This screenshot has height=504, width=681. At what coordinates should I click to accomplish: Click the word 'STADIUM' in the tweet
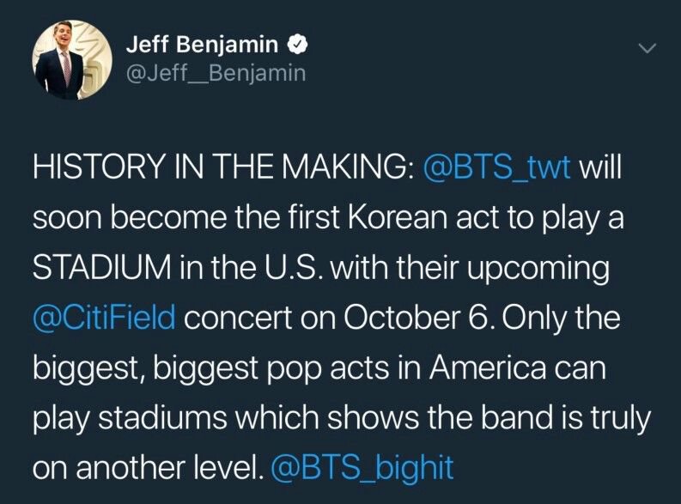coord(102,267)
